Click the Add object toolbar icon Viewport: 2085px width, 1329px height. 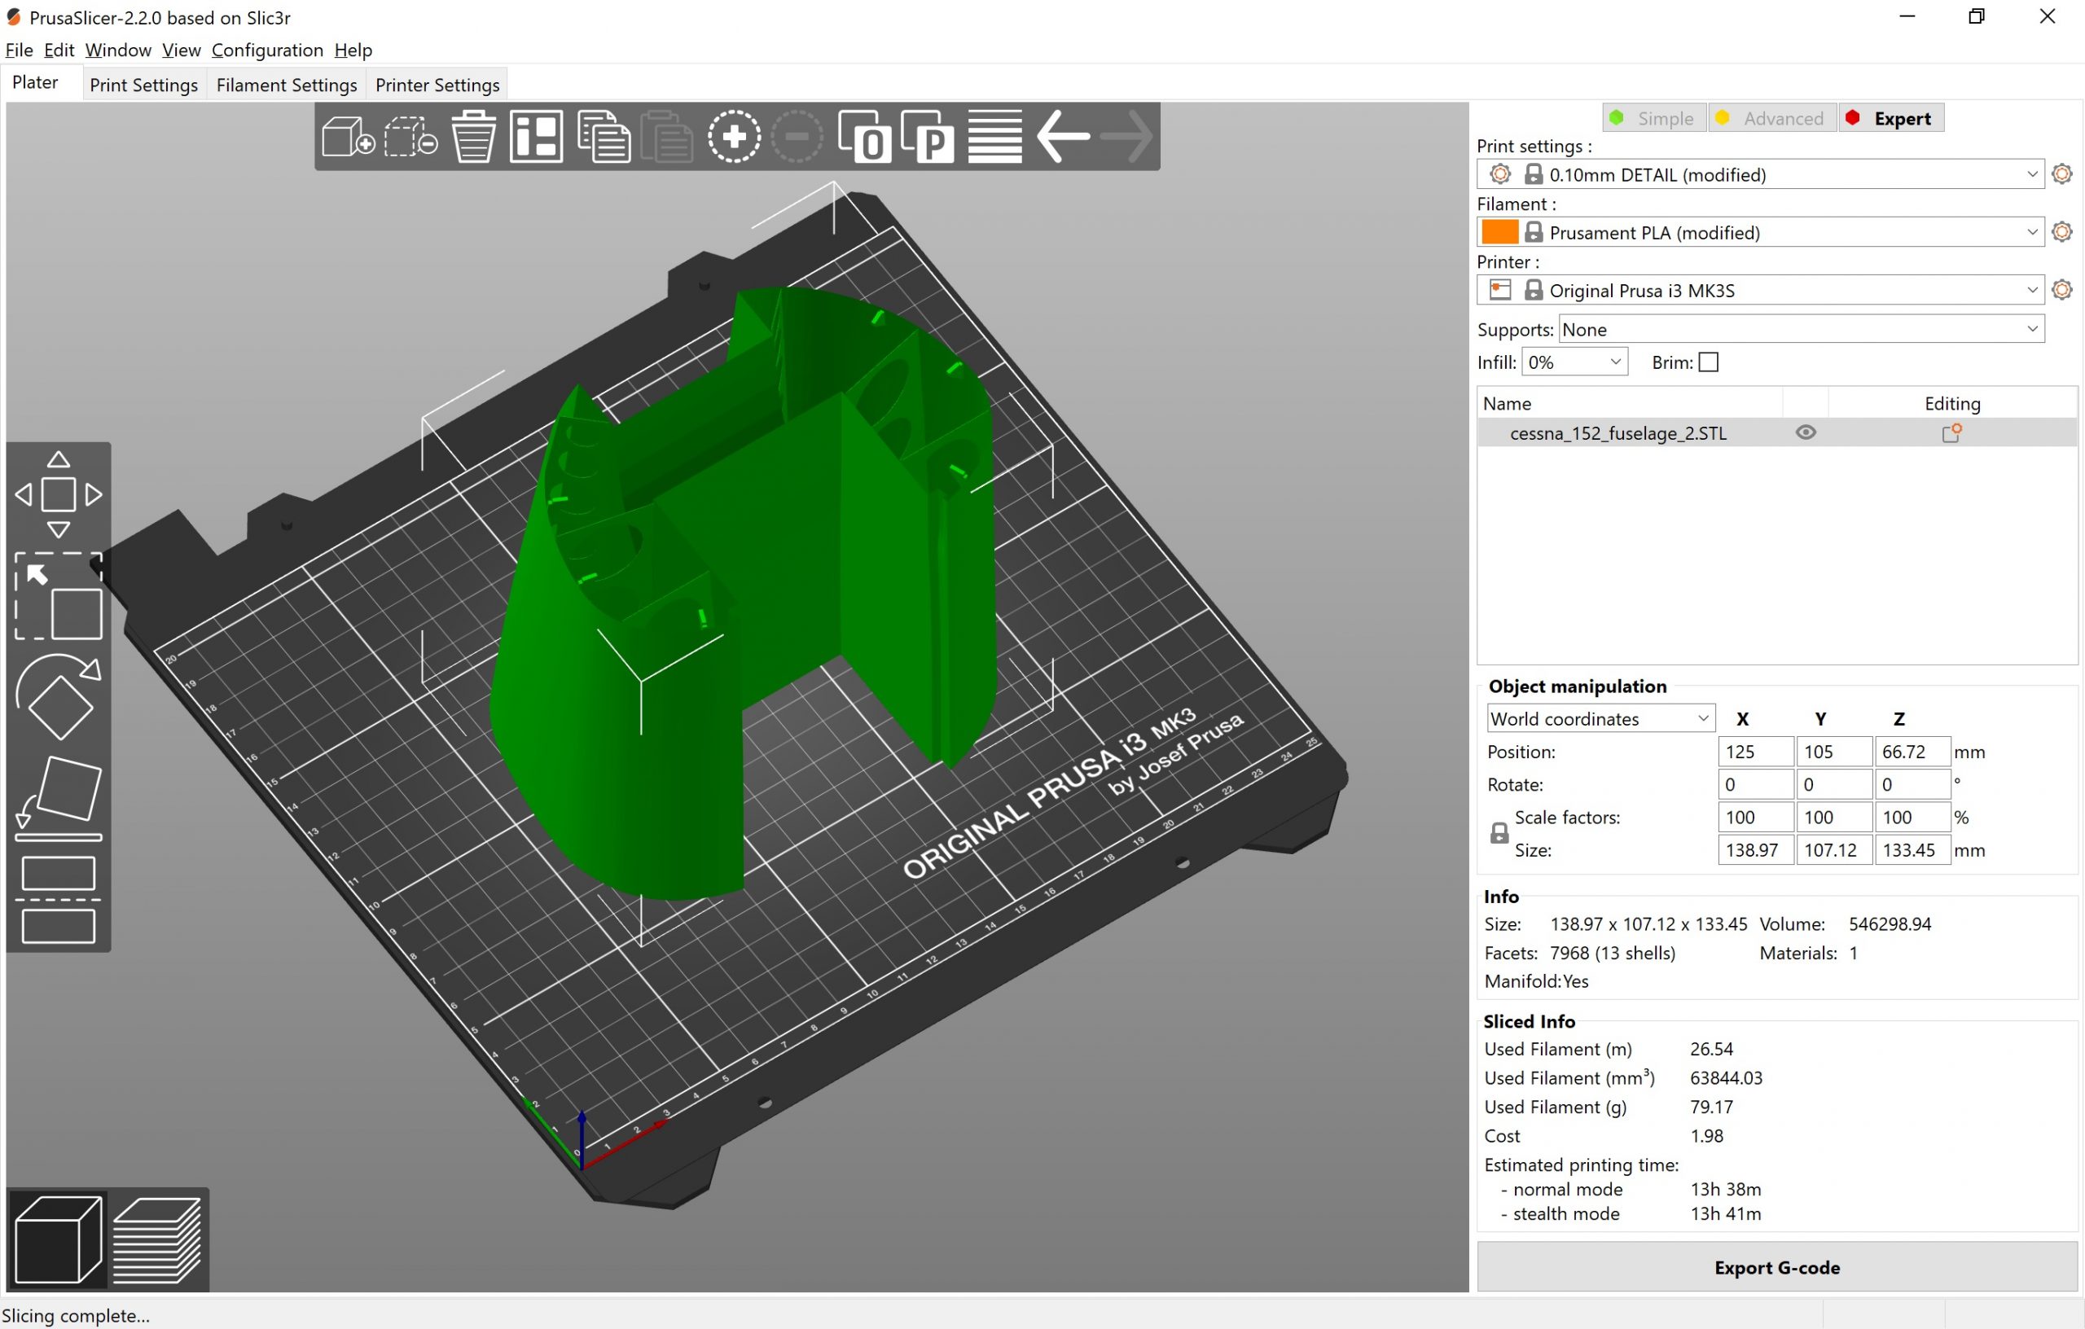click(347, 137)
